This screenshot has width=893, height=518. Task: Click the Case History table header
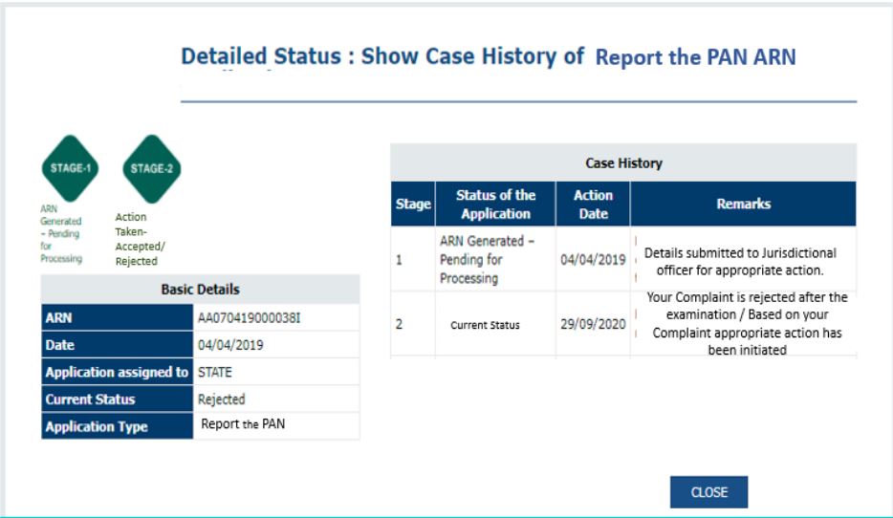coord(622,163)
